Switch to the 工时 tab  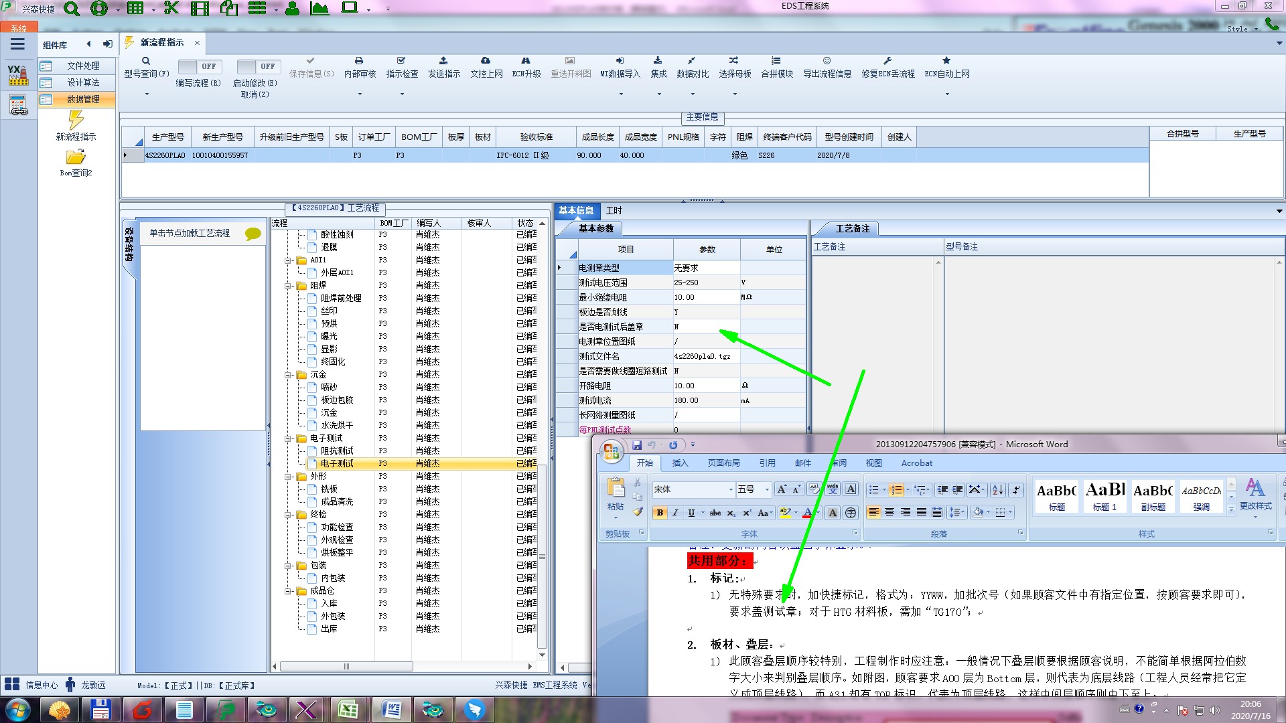[x=614, y=210]
